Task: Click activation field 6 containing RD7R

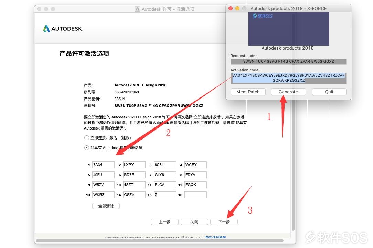Action: 134,175
